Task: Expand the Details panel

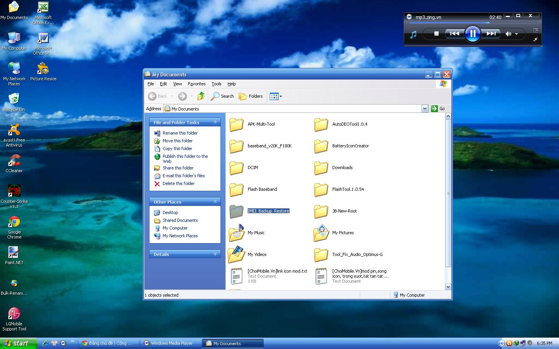Action: [x=215, y=254]
